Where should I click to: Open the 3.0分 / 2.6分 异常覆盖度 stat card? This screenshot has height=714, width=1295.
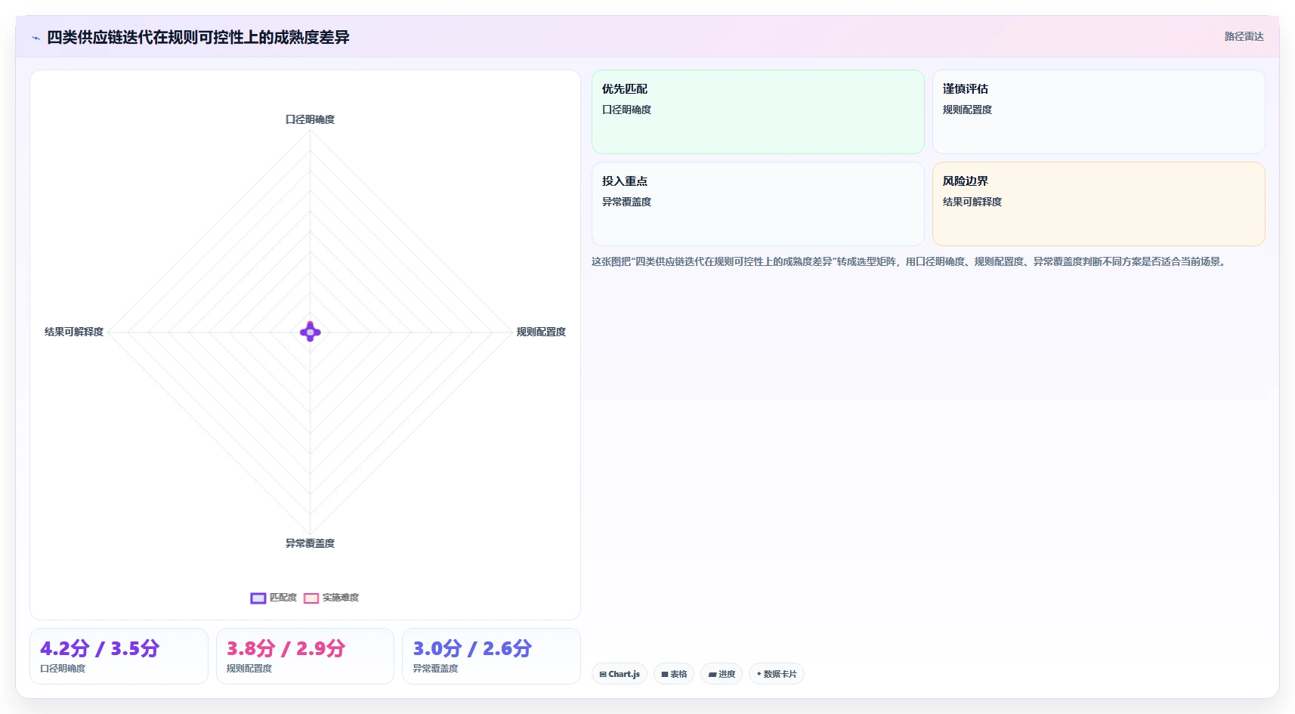[491, 656]
